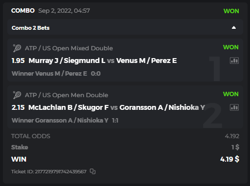Click Winner Goransson A / Nishioka Y selection
The height and width of the screenshot is (186, 250).
[x=60, y=121]
